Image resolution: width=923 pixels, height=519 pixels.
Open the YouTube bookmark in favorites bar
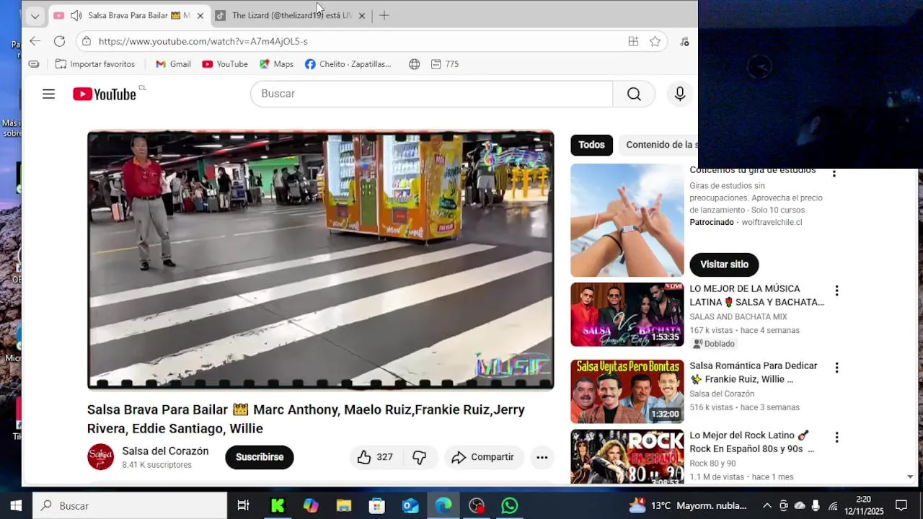(225, 64)
